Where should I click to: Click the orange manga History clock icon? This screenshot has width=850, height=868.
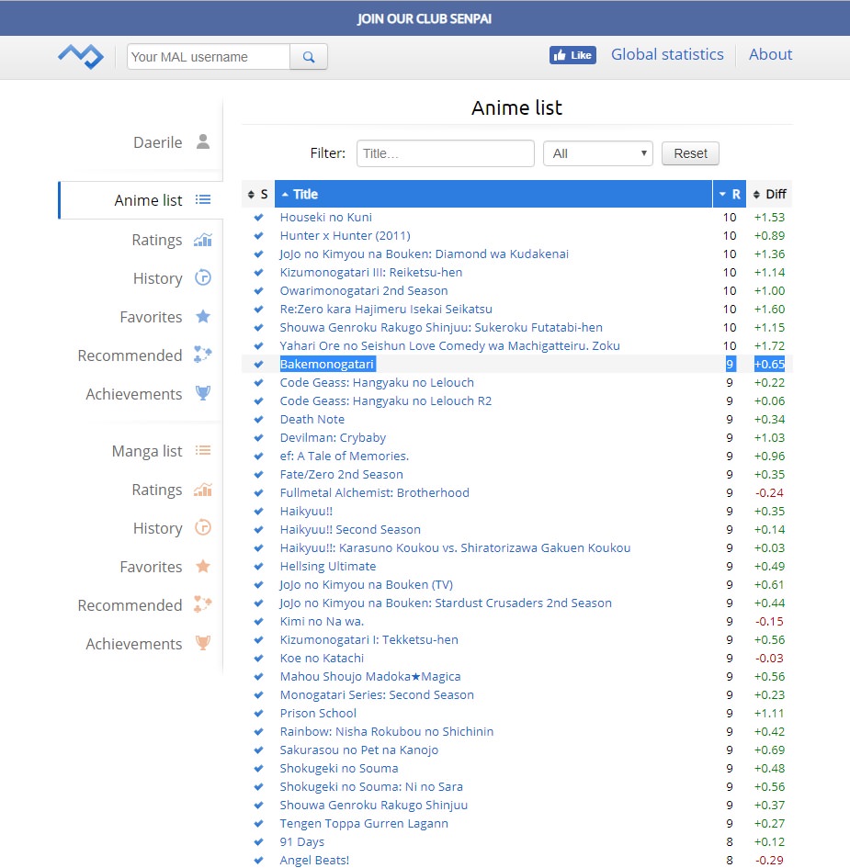coord(203,527)
